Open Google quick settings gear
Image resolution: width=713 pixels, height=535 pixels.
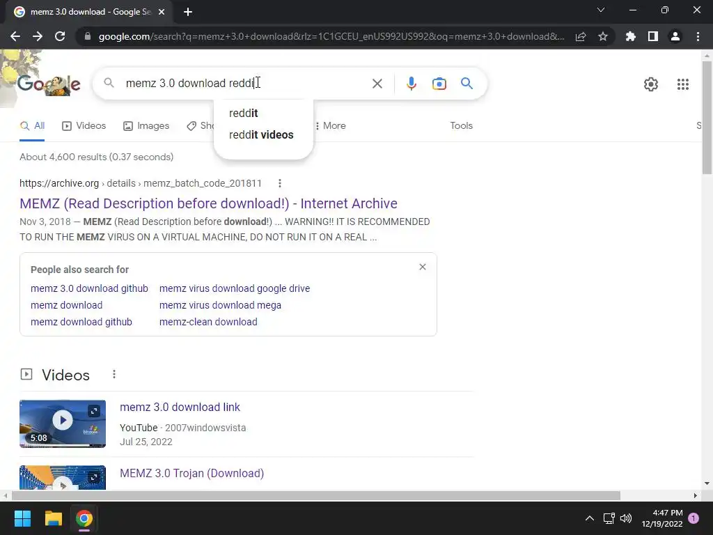coord(651,84)
